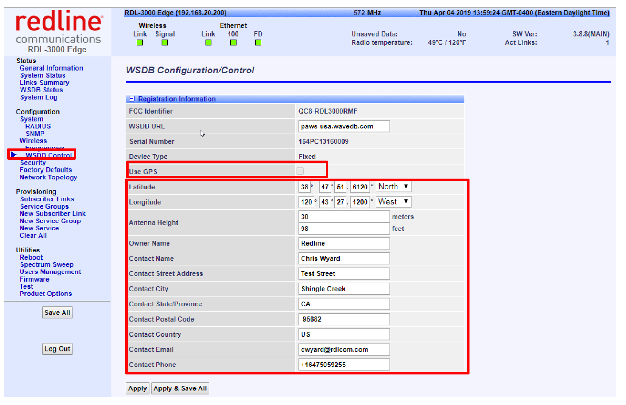The image size is (626, 405).
Task: Collapse the Registration Information section
Action: [x=132, y=99]
